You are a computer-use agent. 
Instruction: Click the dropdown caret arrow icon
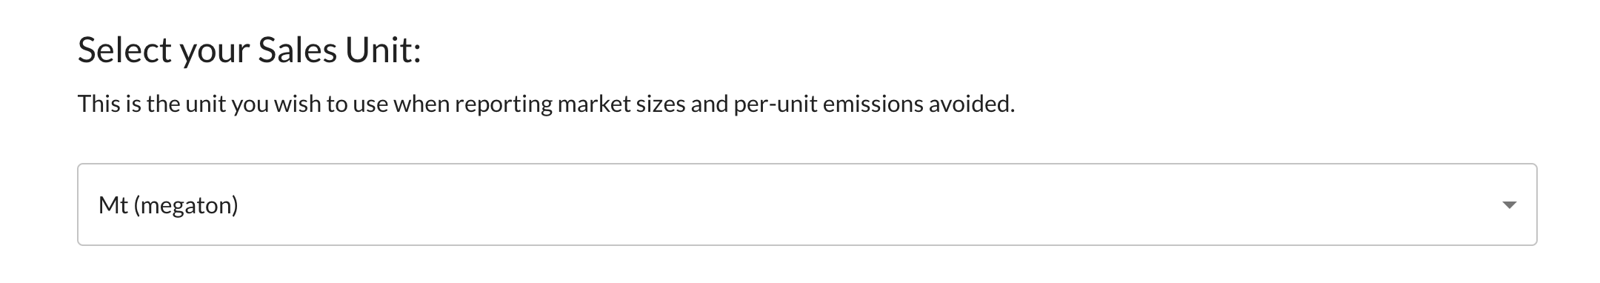coord(1509,205)
